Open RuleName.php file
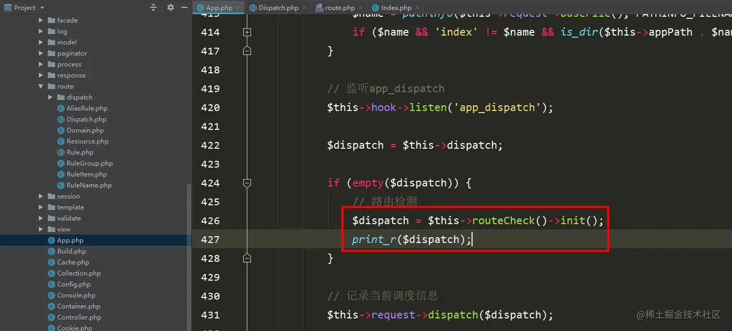The image size is (732, 331). (x=89, y=185)
